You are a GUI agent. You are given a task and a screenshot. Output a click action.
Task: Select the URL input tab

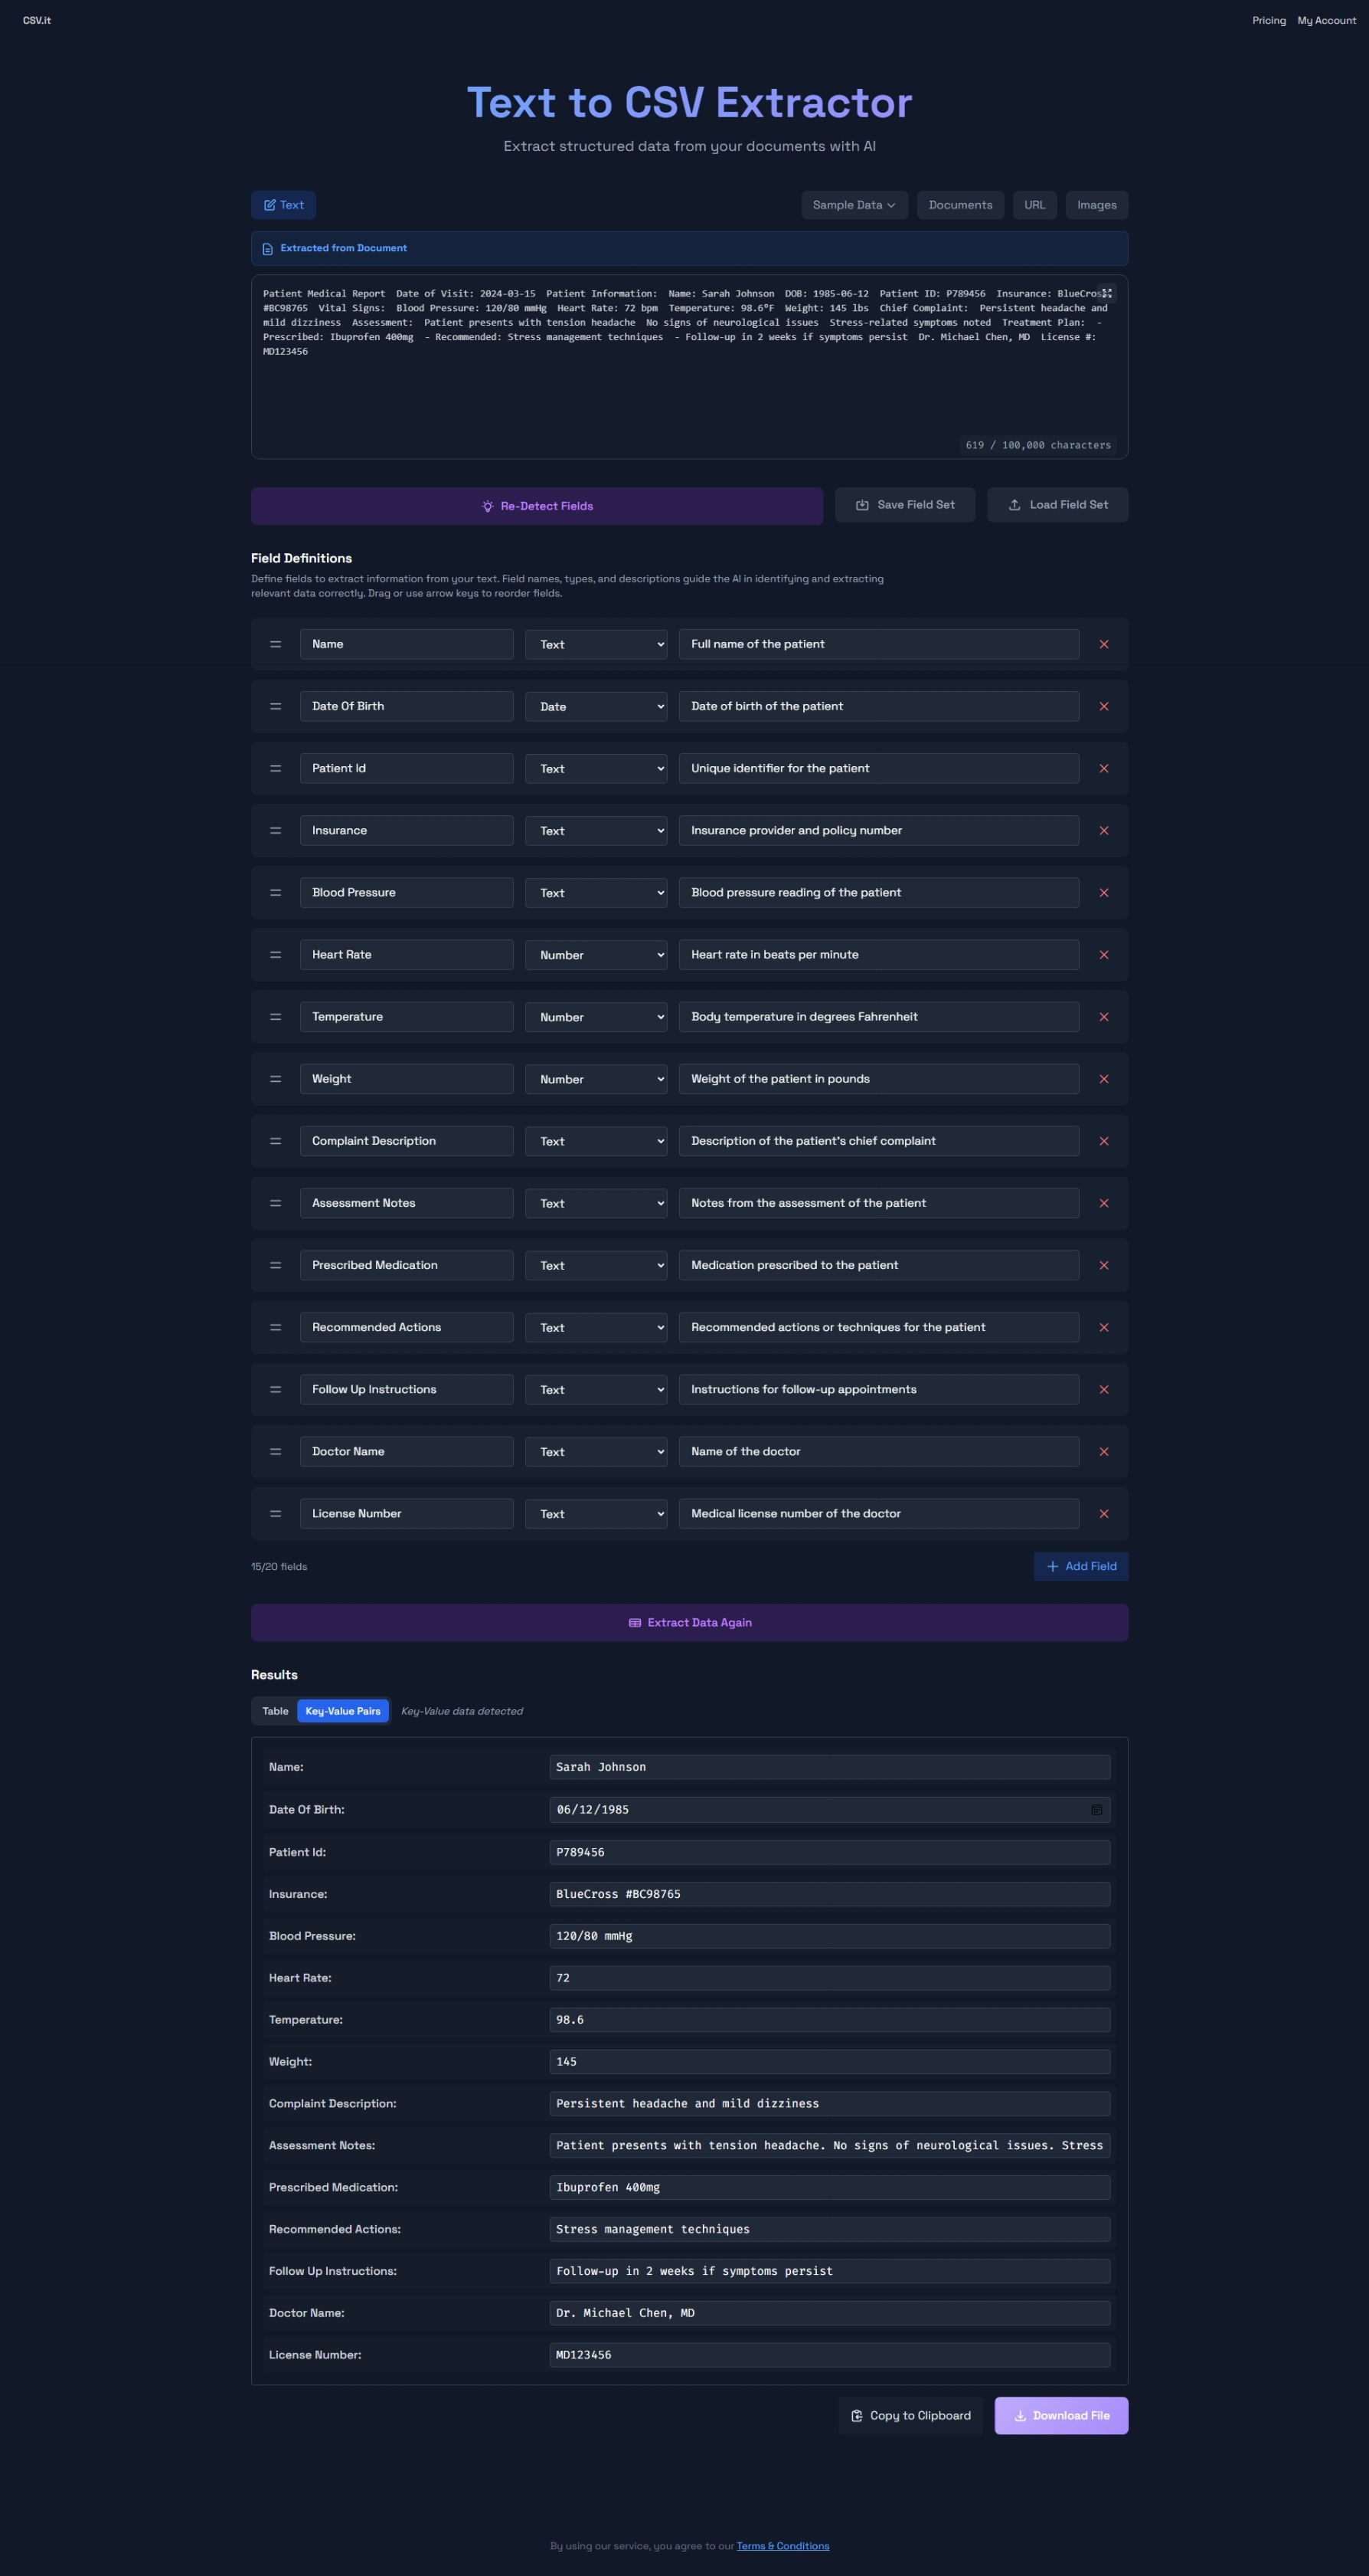[x=1034, y=205]
